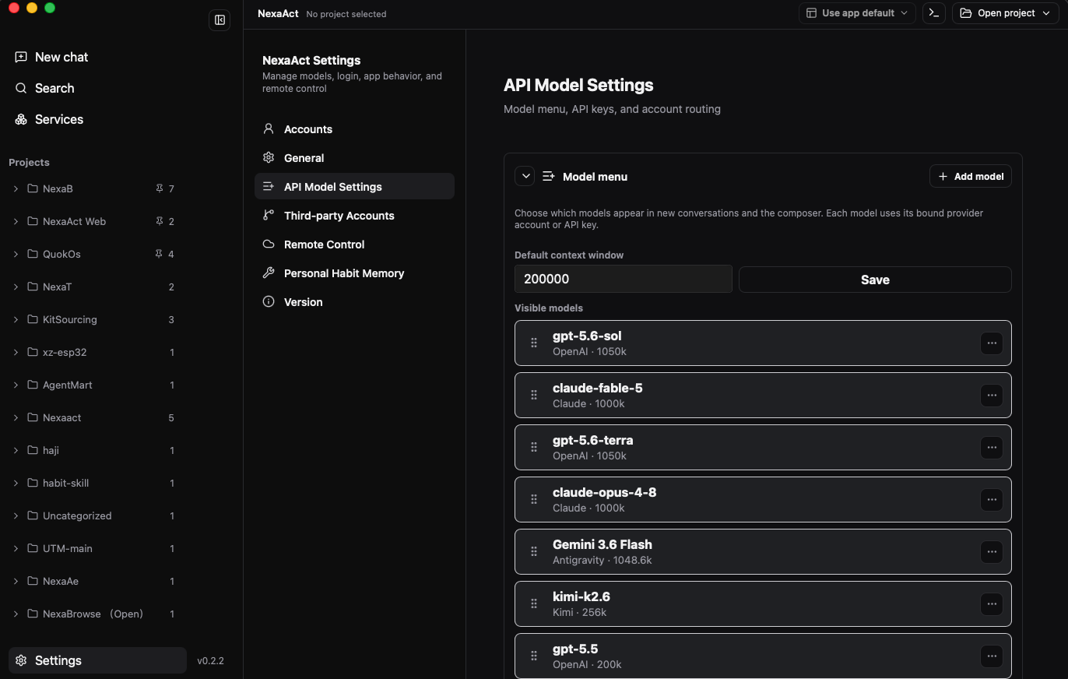Expand the KitSourcing project chevron

[x=16, y=319]
